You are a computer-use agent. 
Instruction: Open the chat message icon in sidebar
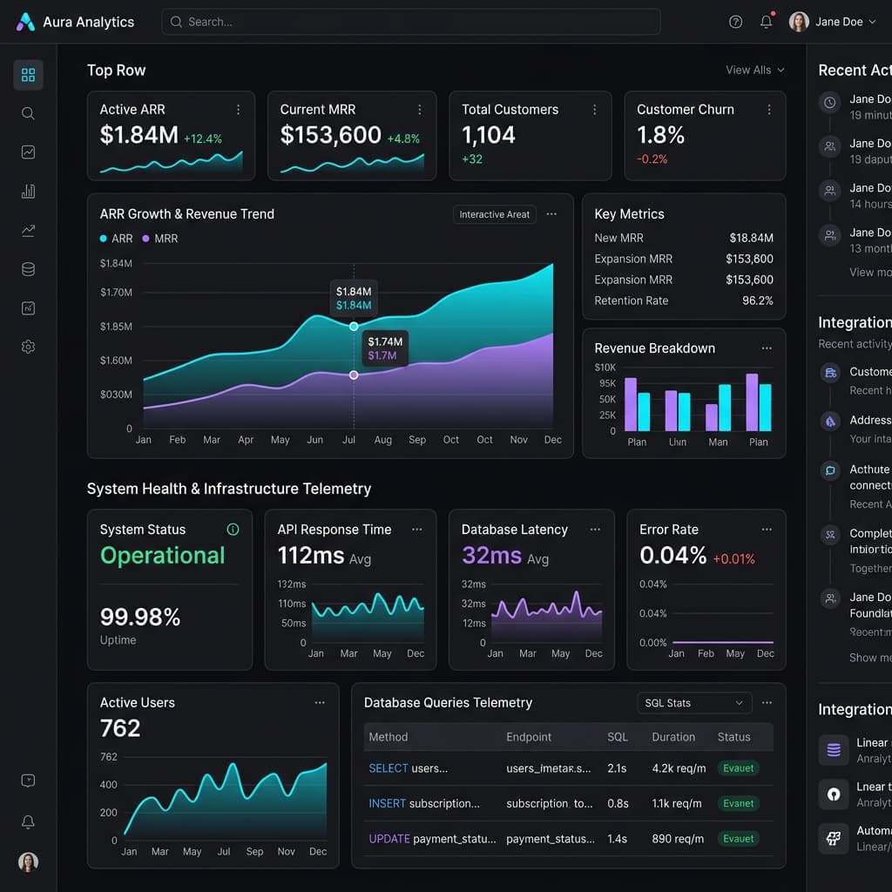[x=28, y=780]
